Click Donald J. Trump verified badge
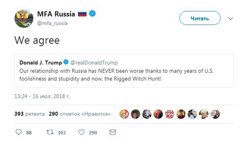The width and height of the screenshot is (246, 145). tap(66, 62)
